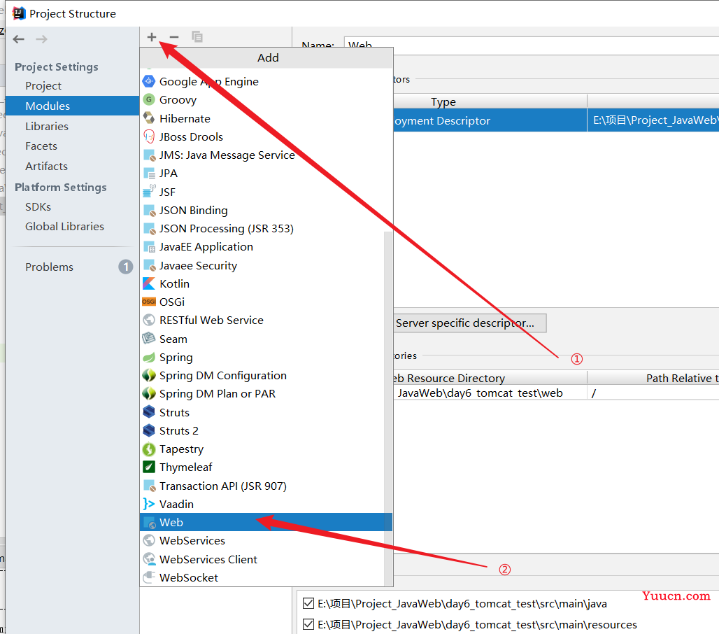Click the Web Resource Directory column header
This screenshot has width=719, height=634.
pos(490,378)
